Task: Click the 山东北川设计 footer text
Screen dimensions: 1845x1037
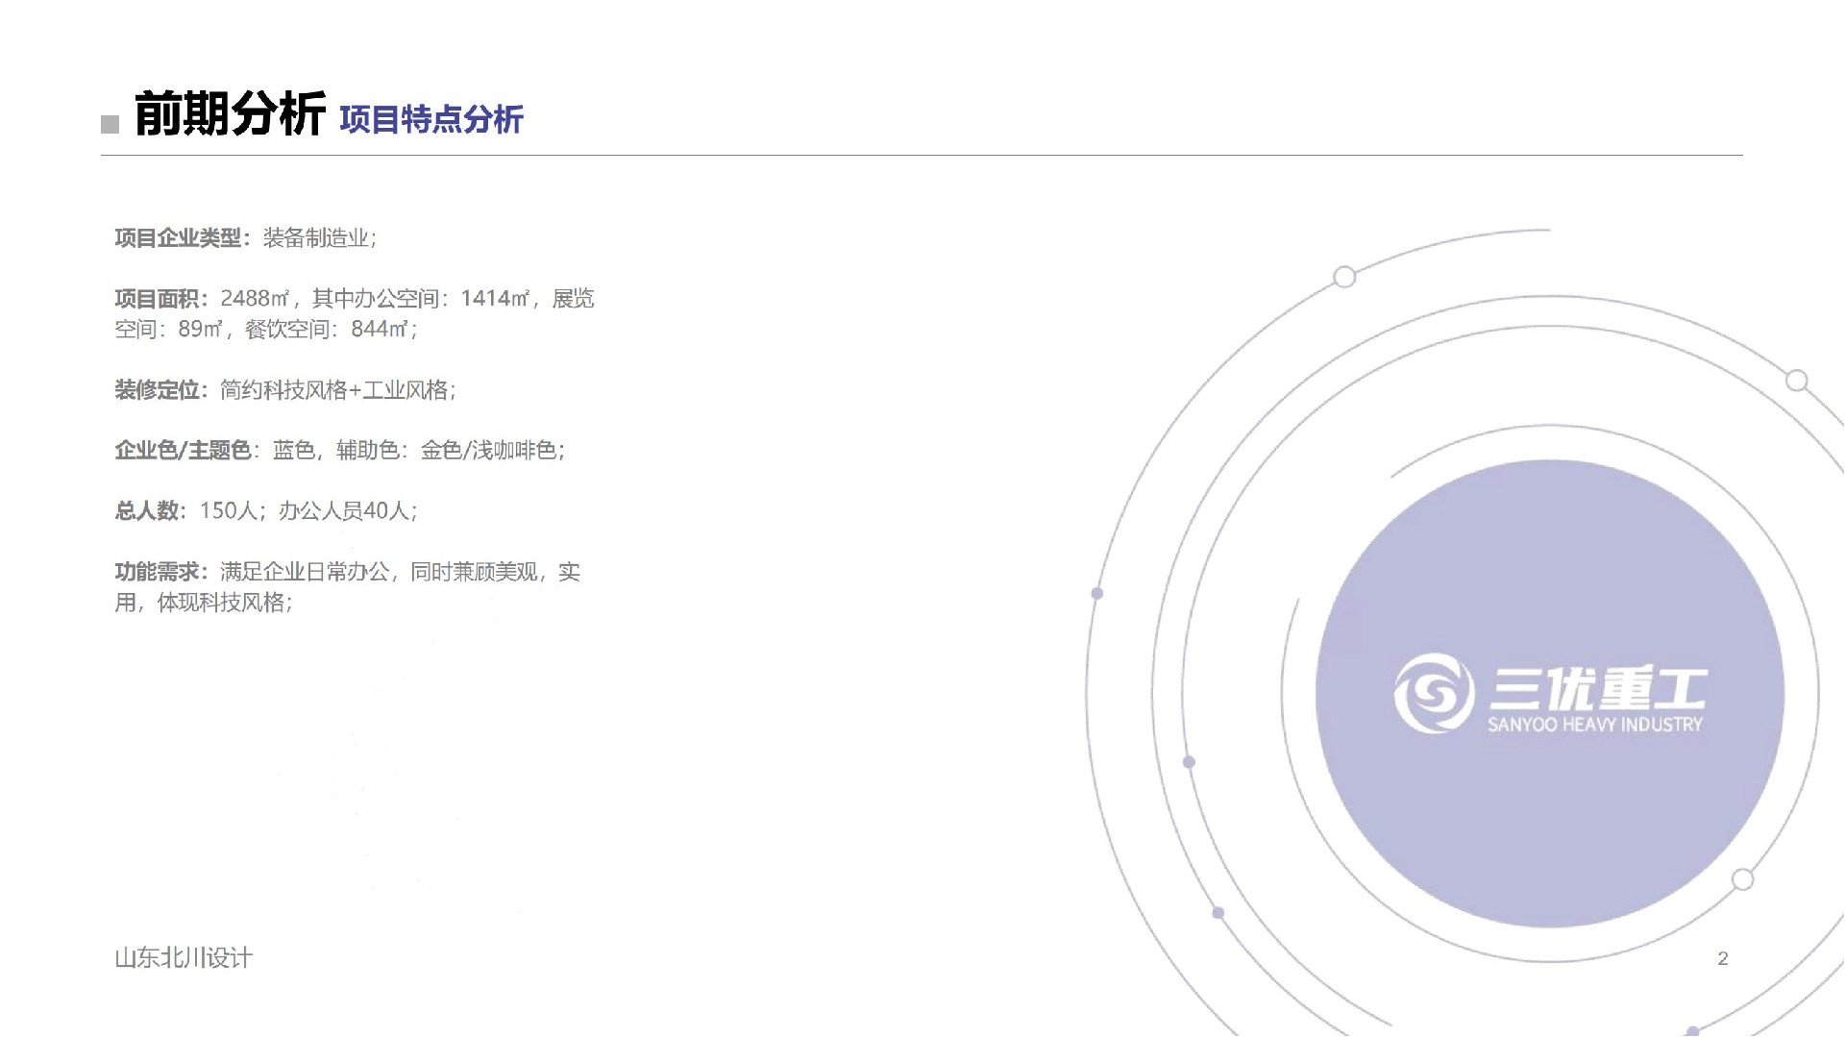Action: [184, 958]
